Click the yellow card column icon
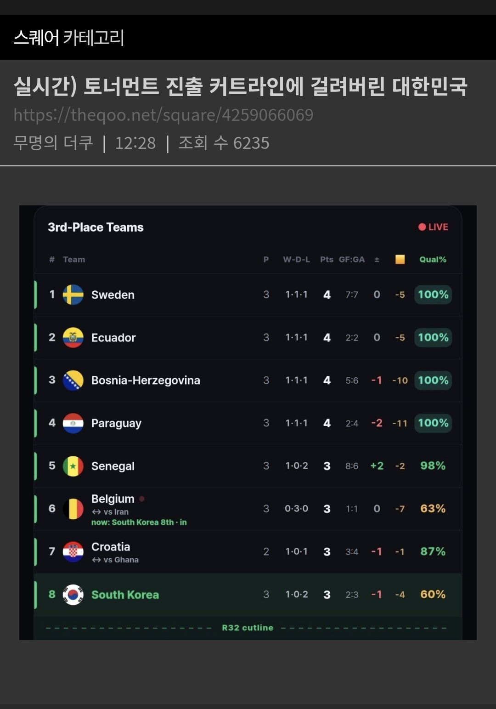 pos(400,260)
